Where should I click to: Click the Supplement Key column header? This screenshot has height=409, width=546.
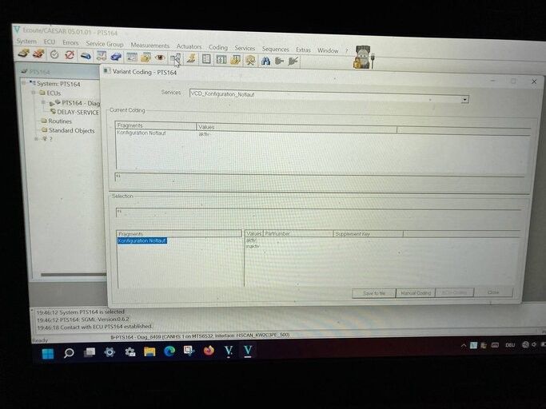[x=368, y=234]
